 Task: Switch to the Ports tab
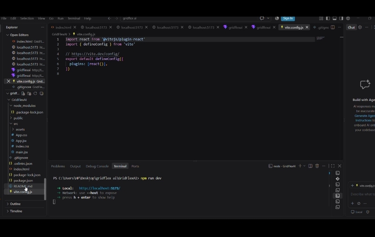pyautogui.click(x=135, y=166)
